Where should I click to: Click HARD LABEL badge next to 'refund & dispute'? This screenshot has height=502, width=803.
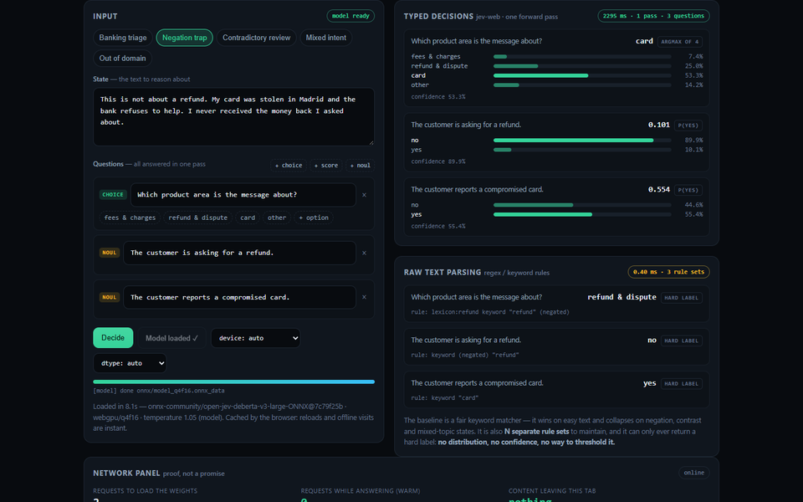click(x=681, y=298)
